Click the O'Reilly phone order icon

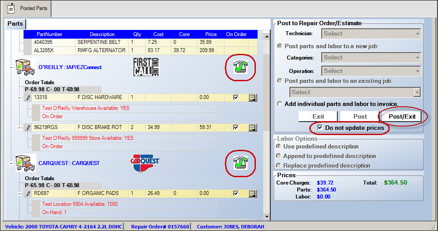click(240, 67)
